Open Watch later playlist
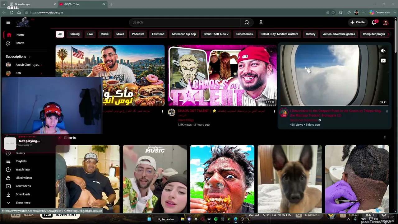The width and height of the screenshot is (398, 224). click(x=23, y=170)
